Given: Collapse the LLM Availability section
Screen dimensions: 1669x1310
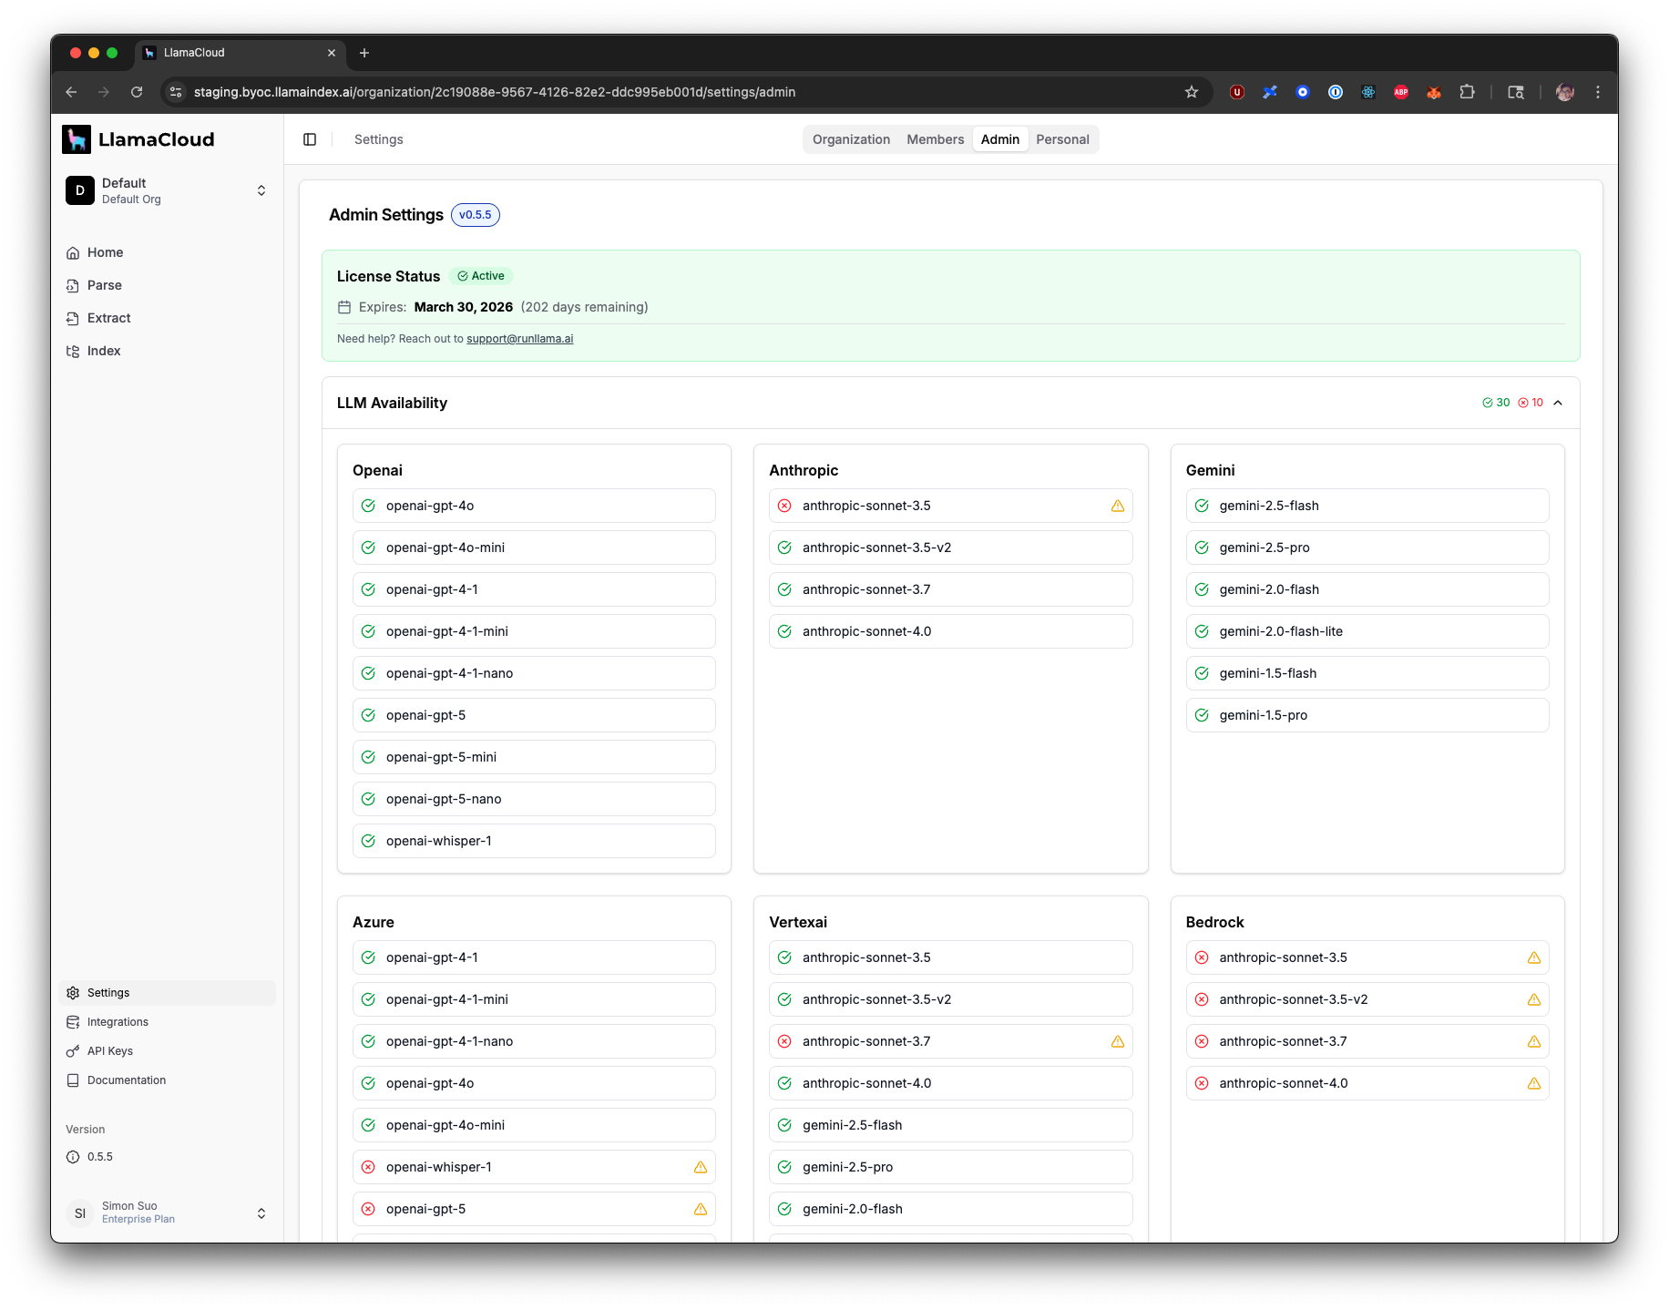Looking at the screenshot, I should [x=1559, y=402].
